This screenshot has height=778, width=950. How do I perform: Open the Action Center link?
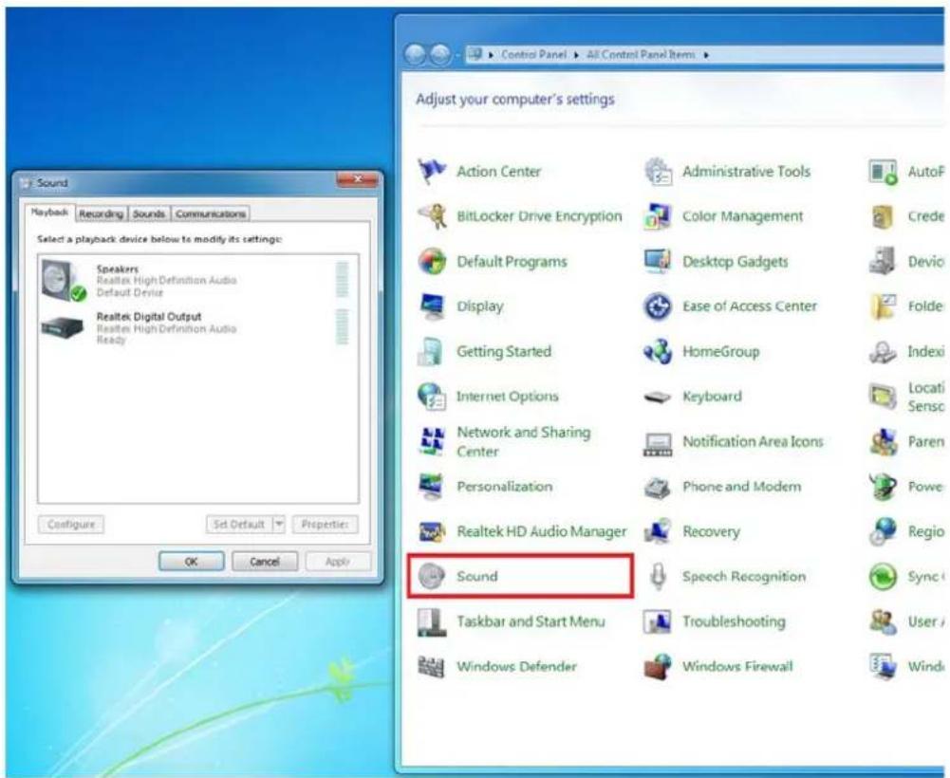click(498, 172)
